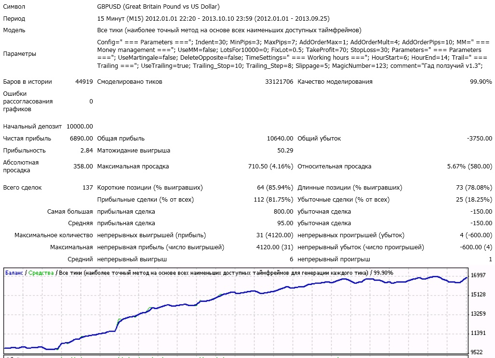Click the Параметры label
The height and width of the screenshot is (358, 495).
point(20,54)
